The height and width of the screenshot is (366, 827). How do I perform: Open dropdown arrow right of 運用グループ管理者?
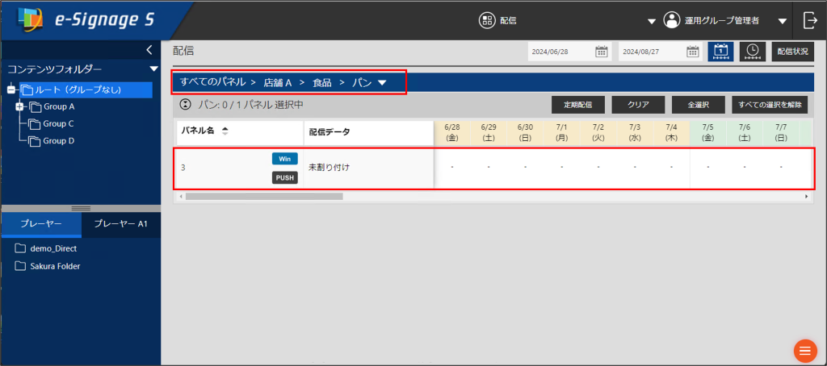click(783, 22)
